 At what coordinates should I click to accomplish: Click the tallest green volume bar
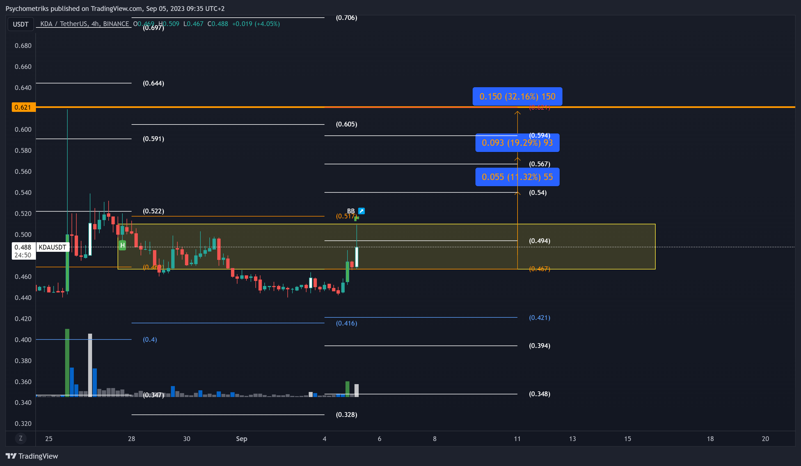pyautogui.click(x=67, y=363)
